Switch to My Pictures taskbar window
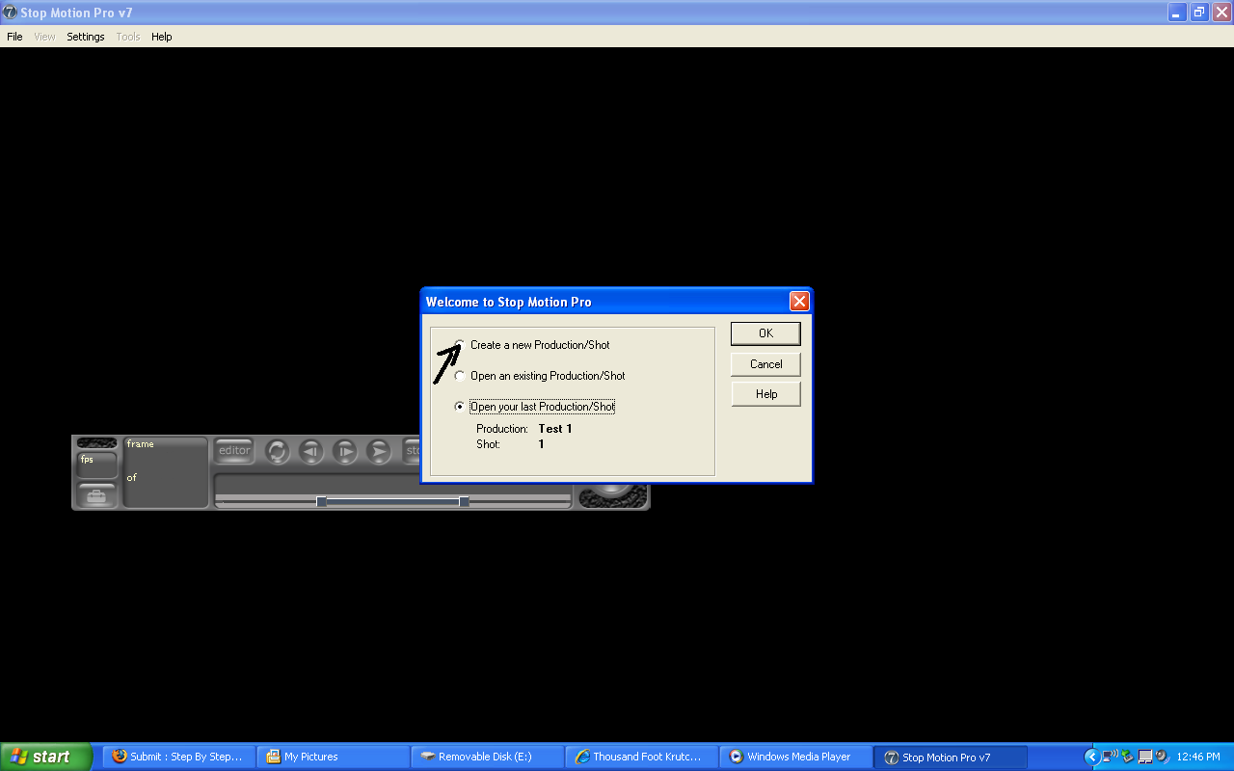The image size is (1234, 771). (334, 757)
